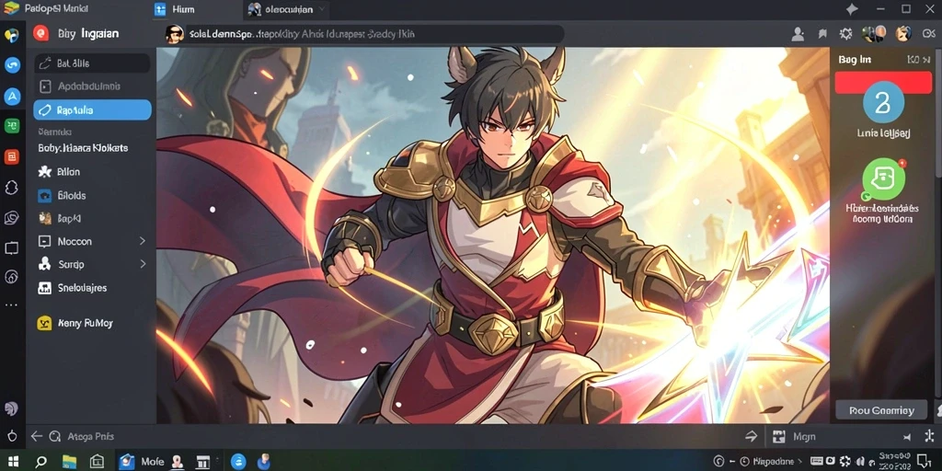Open the three-dots more menu in left rail
This screenshot has height=471, width=942.
click(11, 305)
